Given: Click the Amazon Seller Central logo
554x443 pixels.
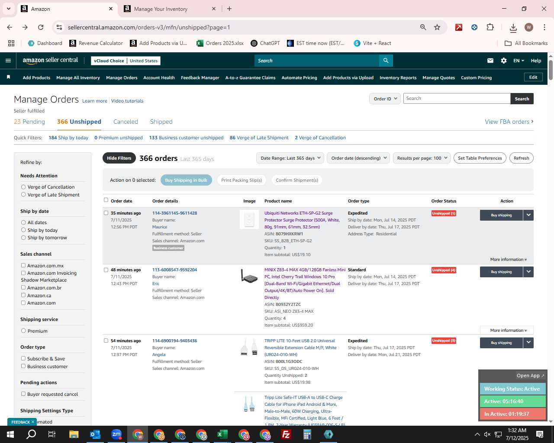Looking at the screenshot, I should [x=50, y=61].
